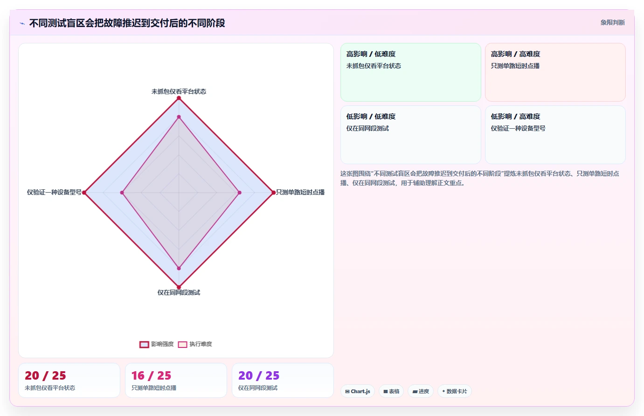Image resolution: width=644 pixels, height=416 pixels.
Task: Click 只测单路短时点播 text in pink card
Action: (x=515, y=66)
